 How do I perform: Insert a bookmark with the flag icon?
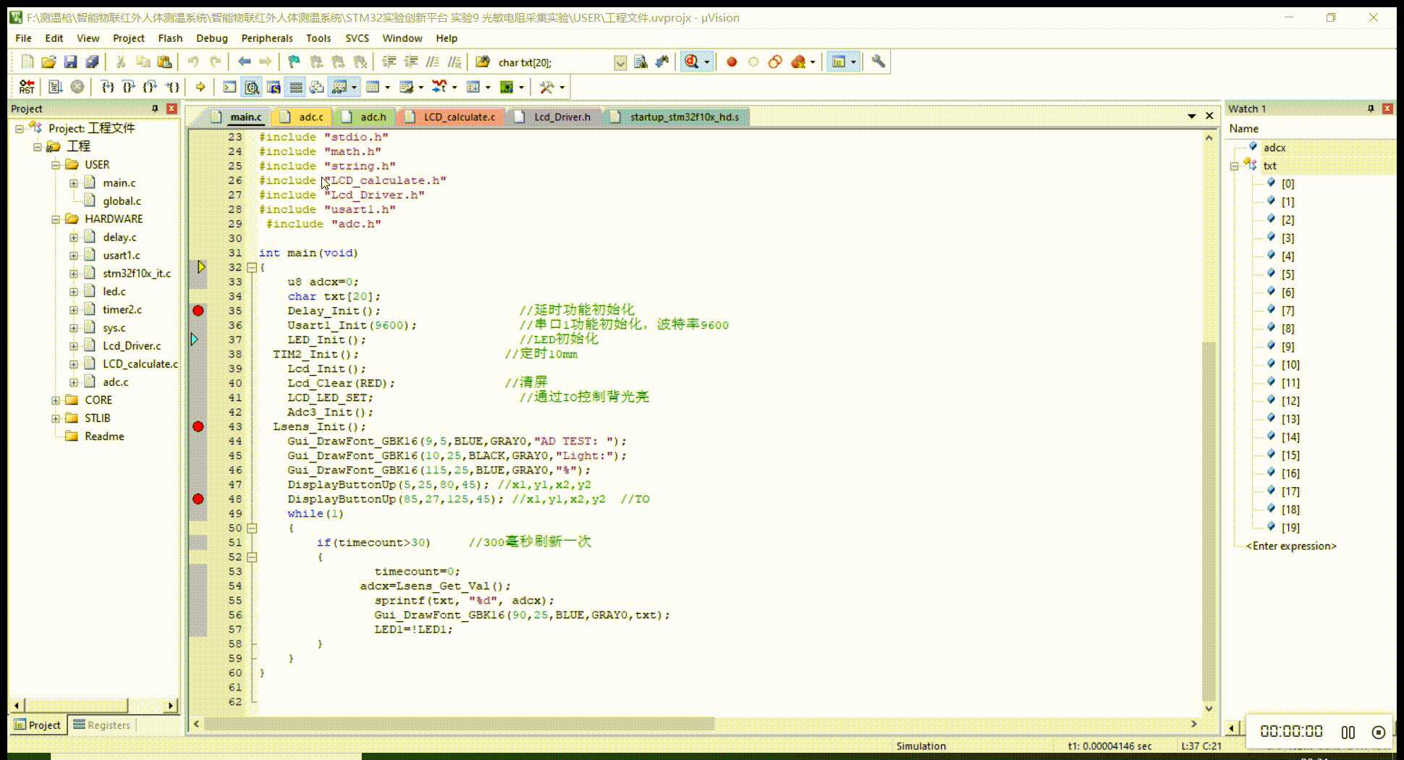point(294,62)
